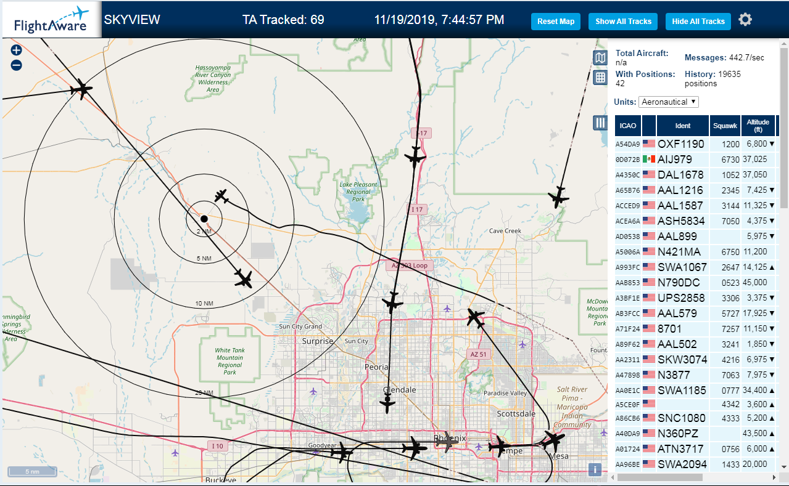Select the gray aircraft over Phoenix label
This screenshot has height=486, width=789.
[447, 442]
